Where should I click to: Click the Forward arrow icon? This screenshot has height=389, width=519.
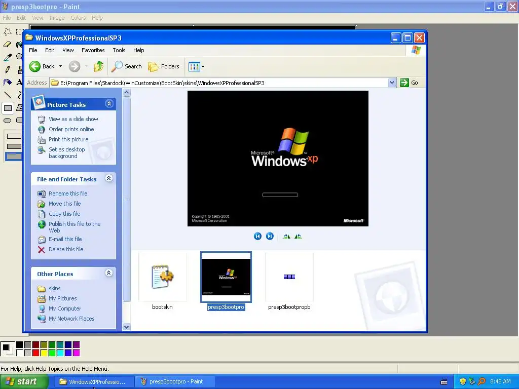[x=75, y=66]
